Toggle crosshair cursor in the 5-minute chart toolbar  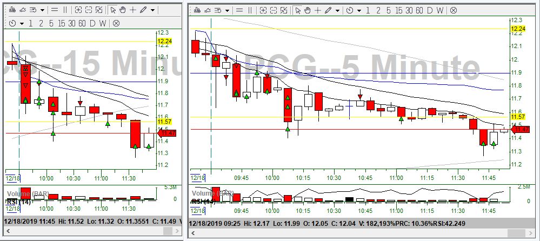point(318,10)
